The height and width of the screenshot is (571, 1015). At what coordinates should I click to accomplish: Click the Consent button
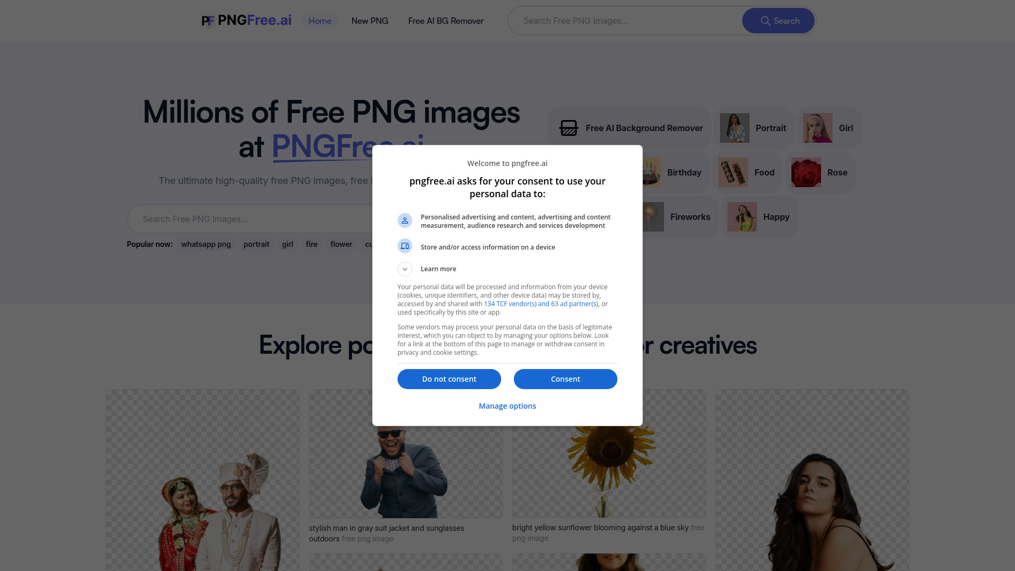565,379
